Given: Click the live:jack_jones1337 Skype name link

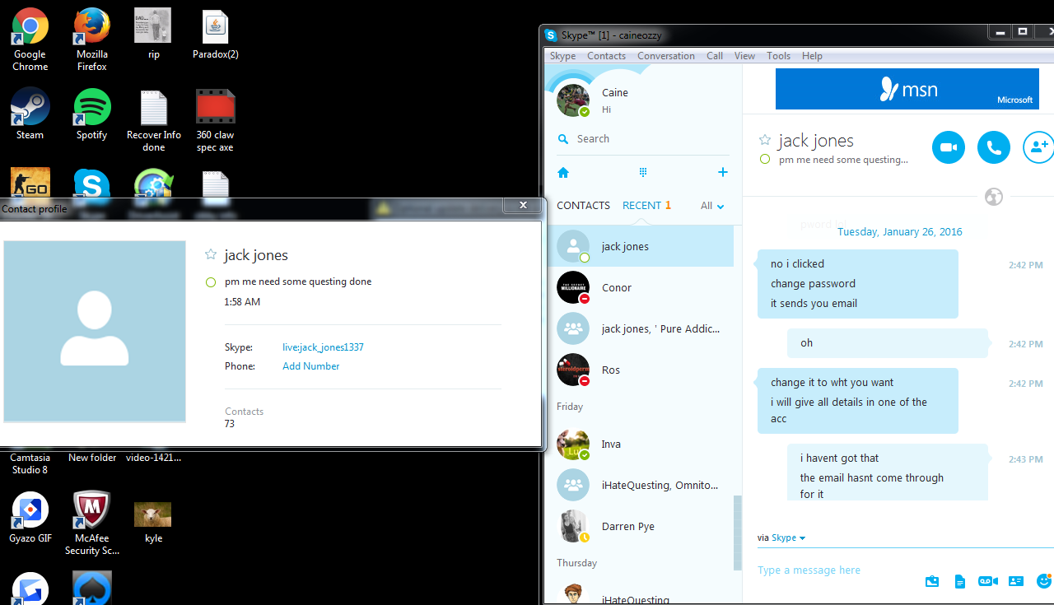Looking at the screenshot, I should click(323, 347).
